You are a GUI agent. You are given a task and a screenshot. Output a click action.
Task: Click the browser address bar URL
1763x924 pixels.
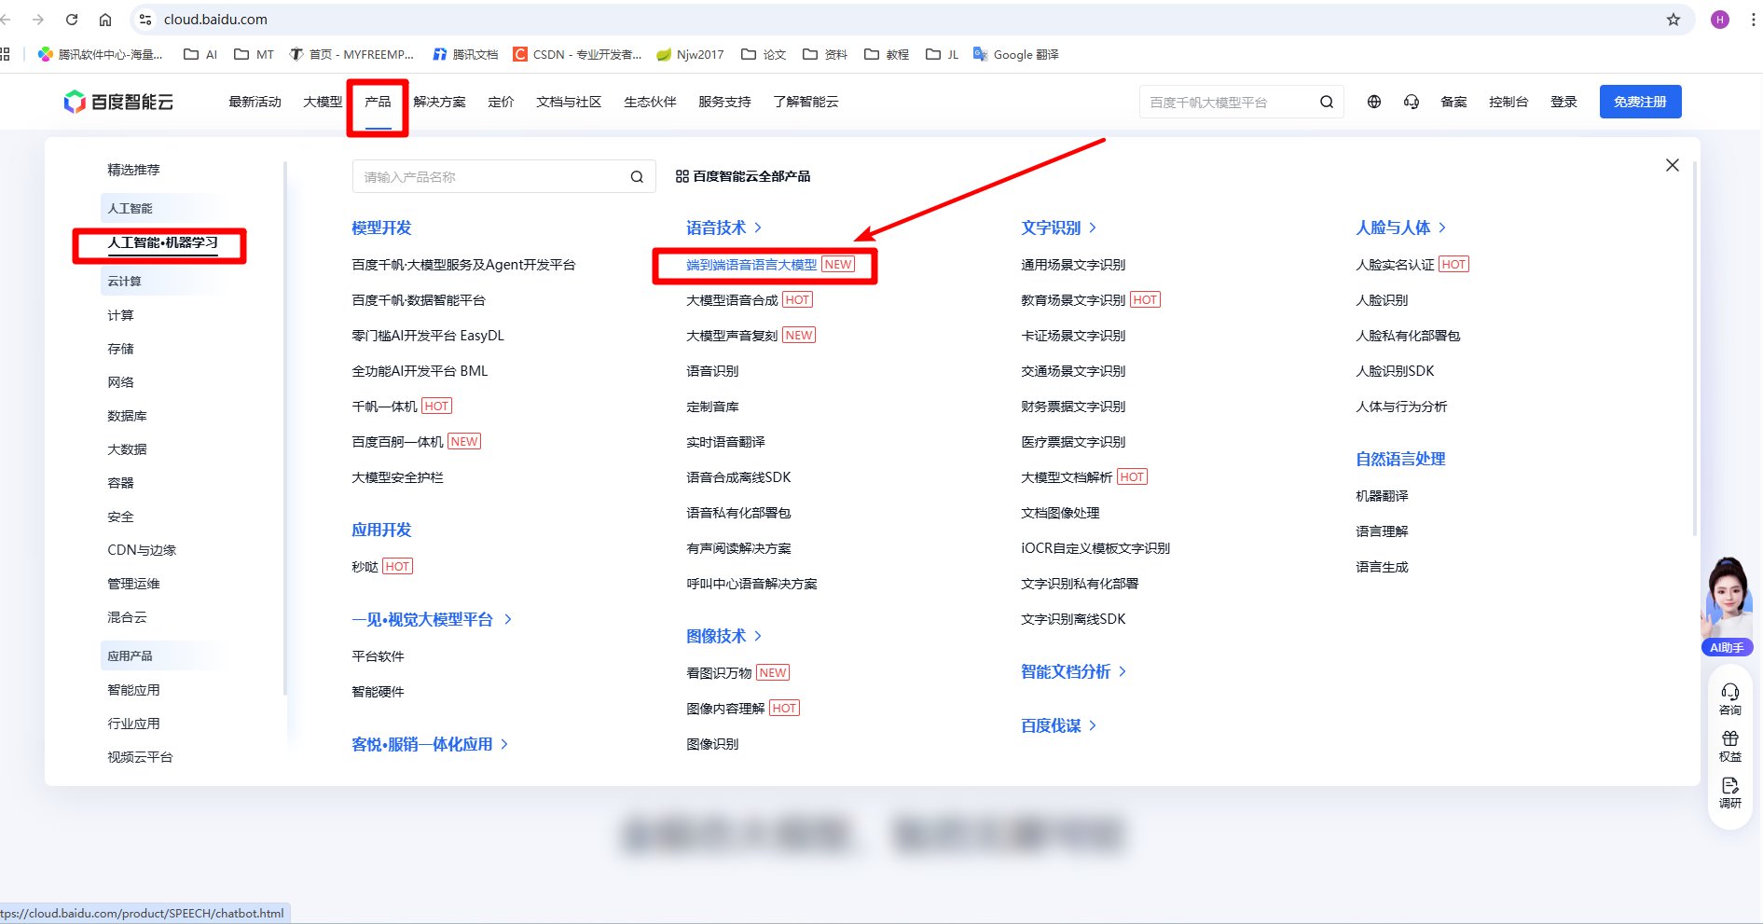[215, 20]
